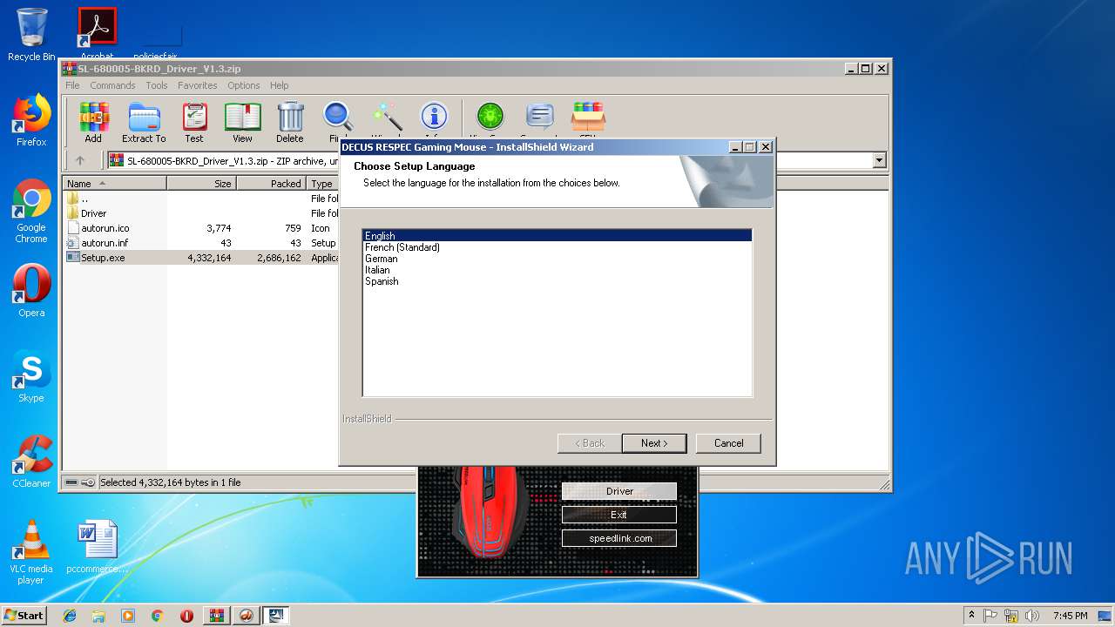Click the speedlink.com link button
Screen dimensions: 1115x627
coord(619,538)
